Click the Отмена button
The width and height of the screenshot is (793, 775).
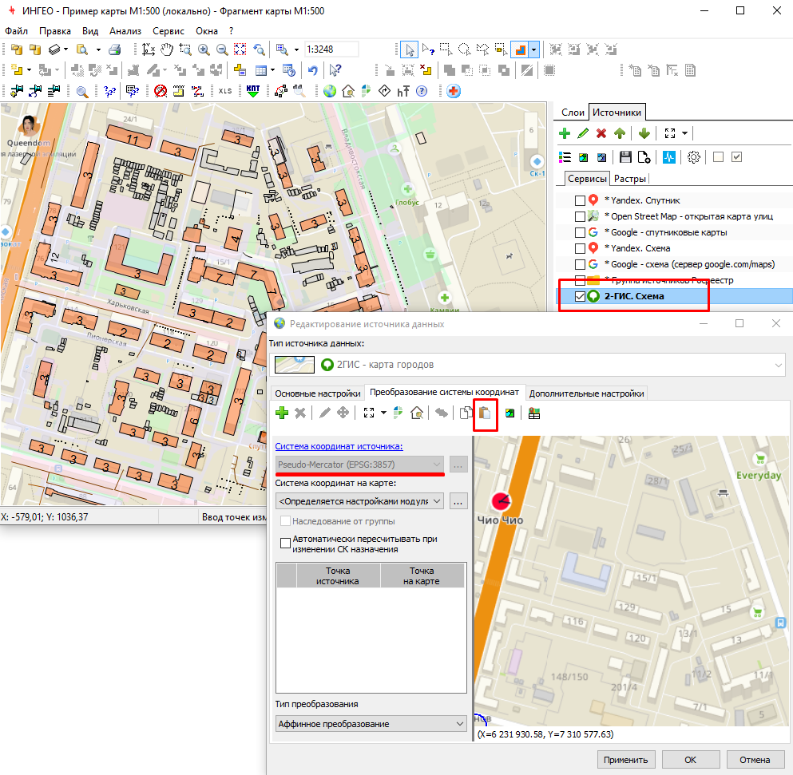click(755, 759)
